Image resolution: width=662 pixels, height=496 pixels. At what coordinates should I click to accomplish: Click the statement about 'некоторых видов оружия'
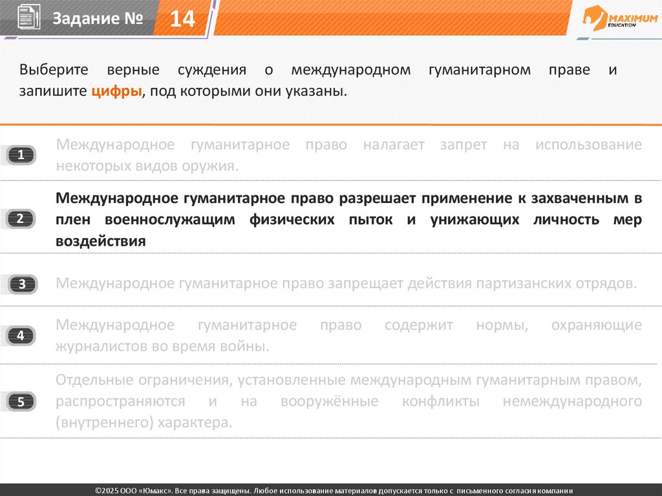coord(348,155)
